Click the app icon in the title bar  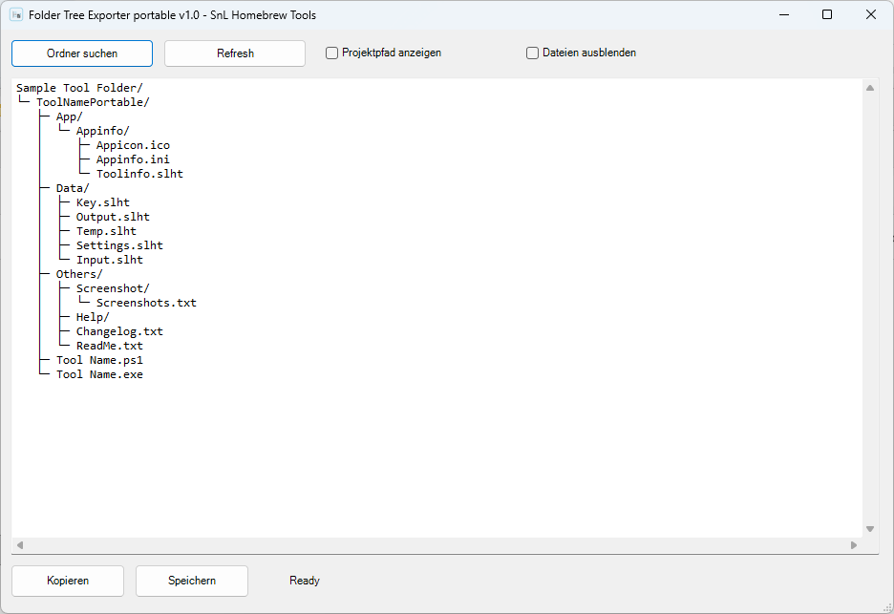coord(16,15)
